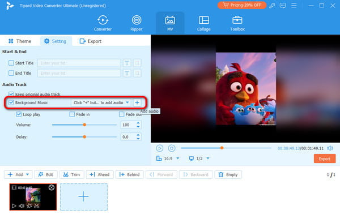Enable the Fade out checkbox
The width and height of the screenshot is (340, 219).
(122, 114)
